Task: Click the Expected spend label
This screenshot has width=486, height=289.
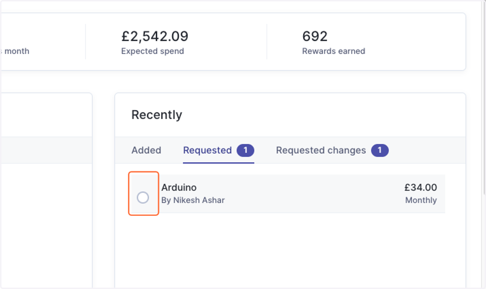Action: point(153,51)
